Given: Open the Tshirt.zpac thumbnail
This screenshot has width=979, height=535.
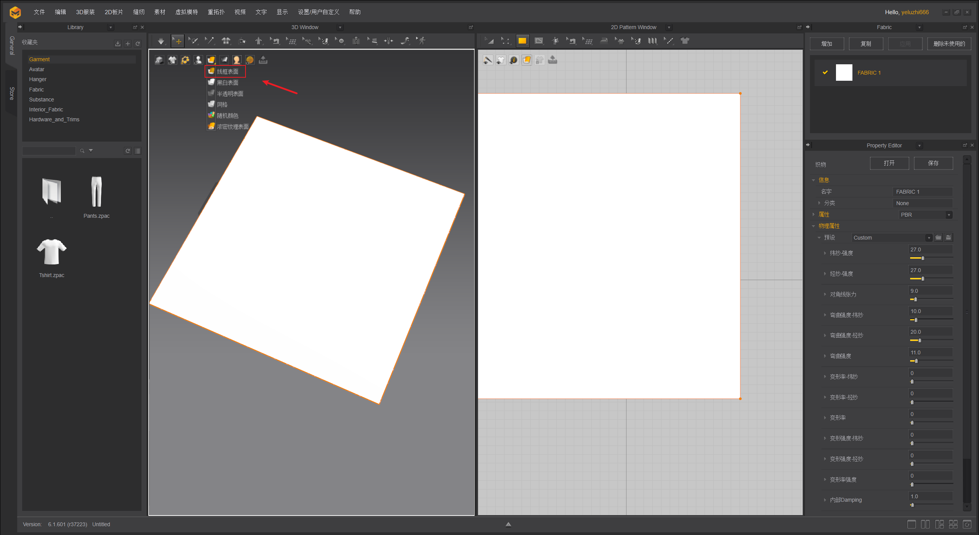Looking at the screenshot, I should [x=52, y=251].
